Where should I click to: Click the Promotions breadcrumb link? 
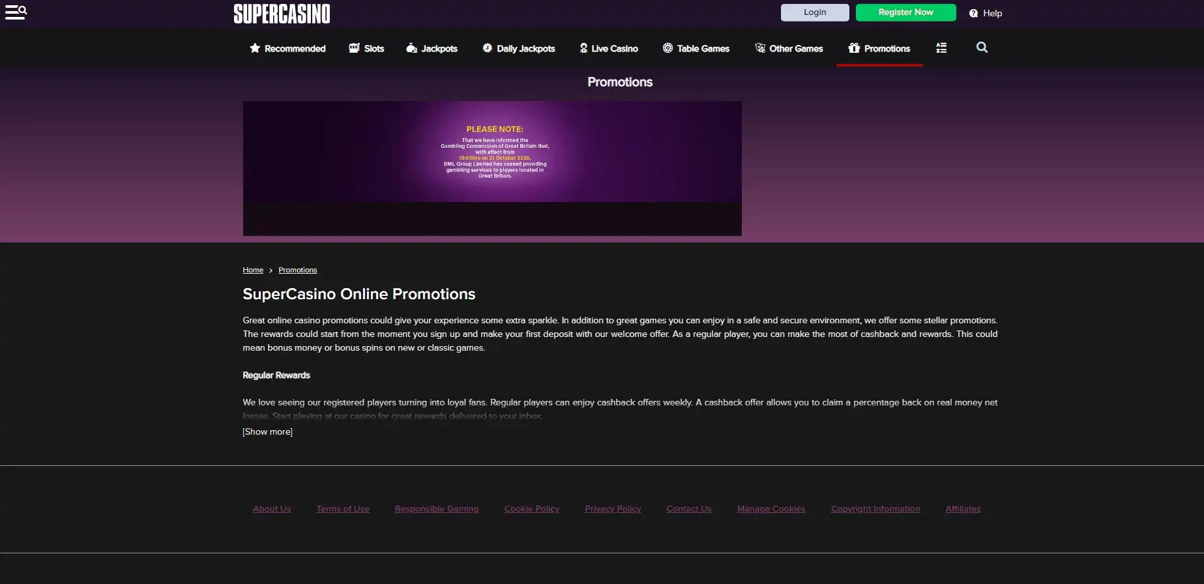tap(297, 270)
